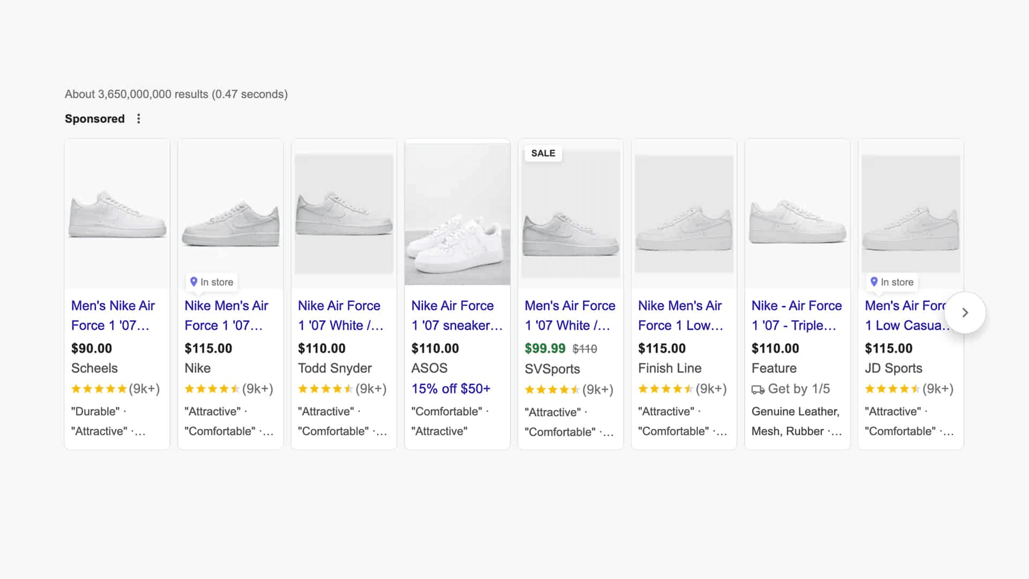Select the ASOS sneaker photo

457,213
